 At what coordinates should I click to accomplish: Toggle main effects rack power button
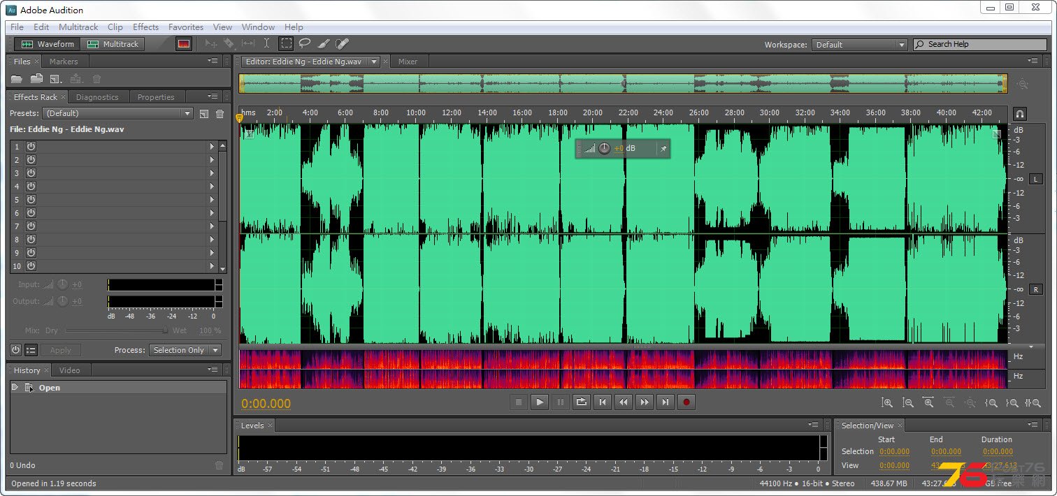[x=15, y=350]
